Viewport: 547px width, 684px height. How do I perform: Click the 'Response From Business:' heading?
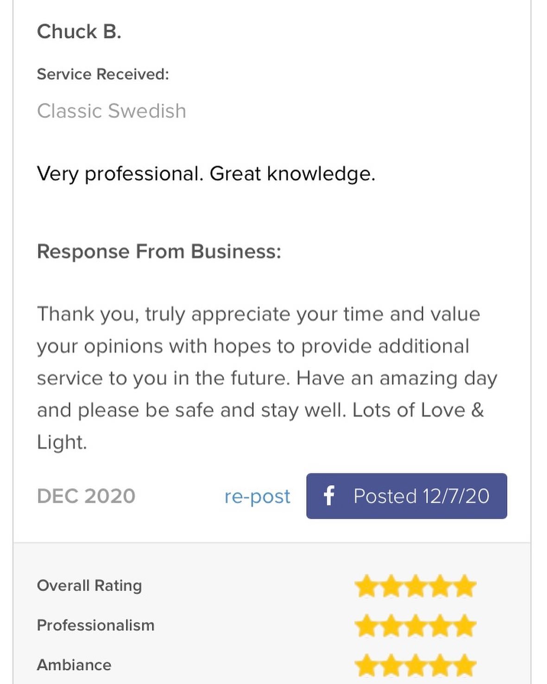click(x=159, y=251)
